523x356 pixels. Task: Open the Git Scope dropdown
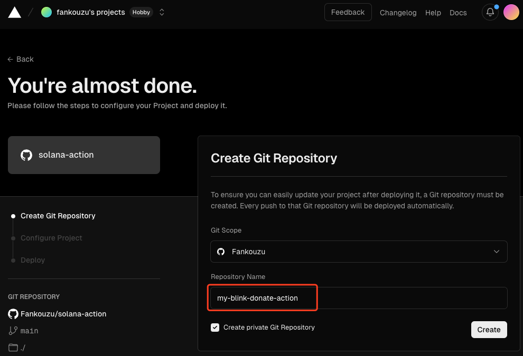coord(359,252)
